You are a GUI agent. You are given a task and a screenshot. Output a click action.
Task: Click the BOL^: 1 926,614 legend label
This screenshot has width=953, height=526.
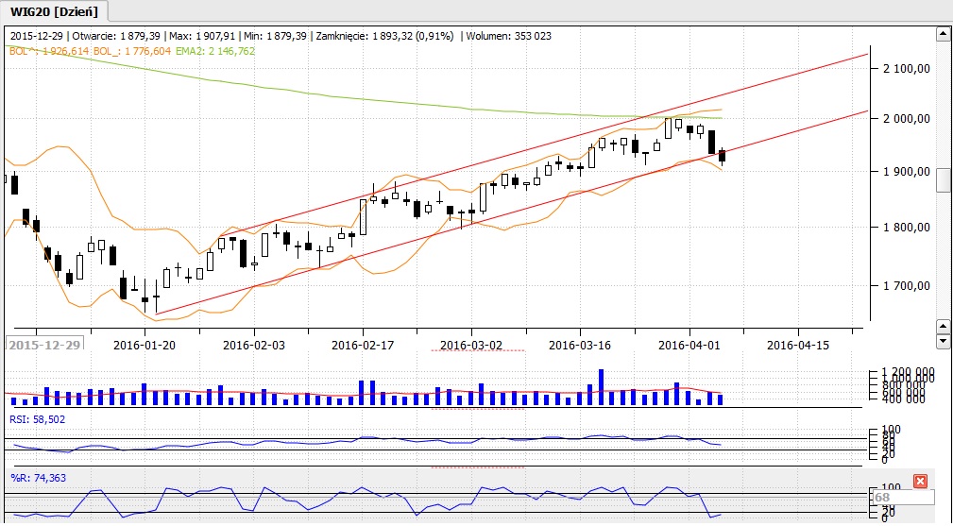(50, 52)
